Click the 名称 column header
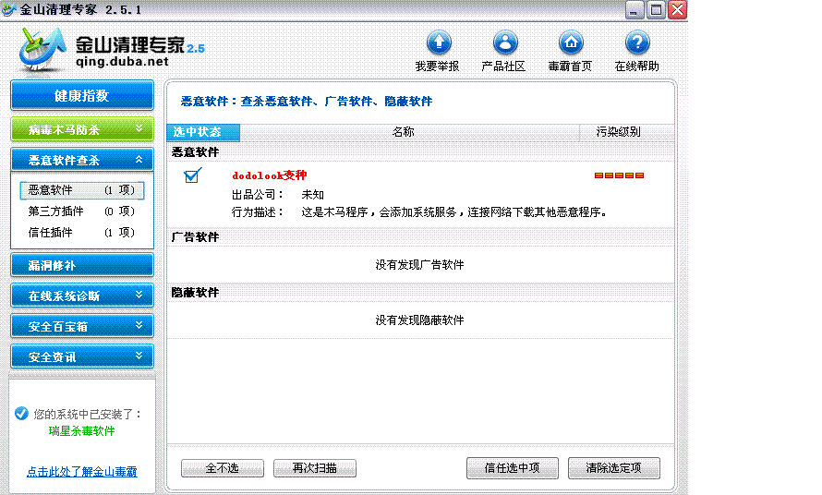Image resolution: width=822 pixels, height=495 pixels. coord(409,132)
